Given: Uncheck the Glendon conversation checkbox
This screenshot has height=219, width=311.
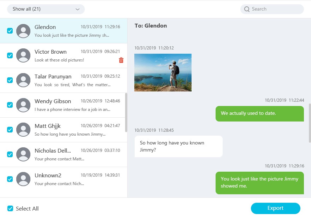Looking at the screenshot, I should (10, 31).
